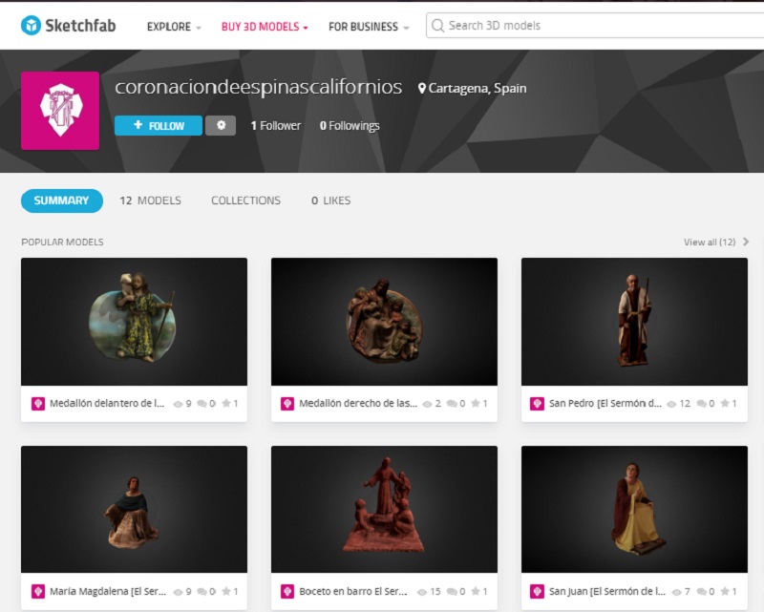The image size is (764, 612).
Task: Open the Boceto en barro model thumbnail
Action: coord(385,509)
